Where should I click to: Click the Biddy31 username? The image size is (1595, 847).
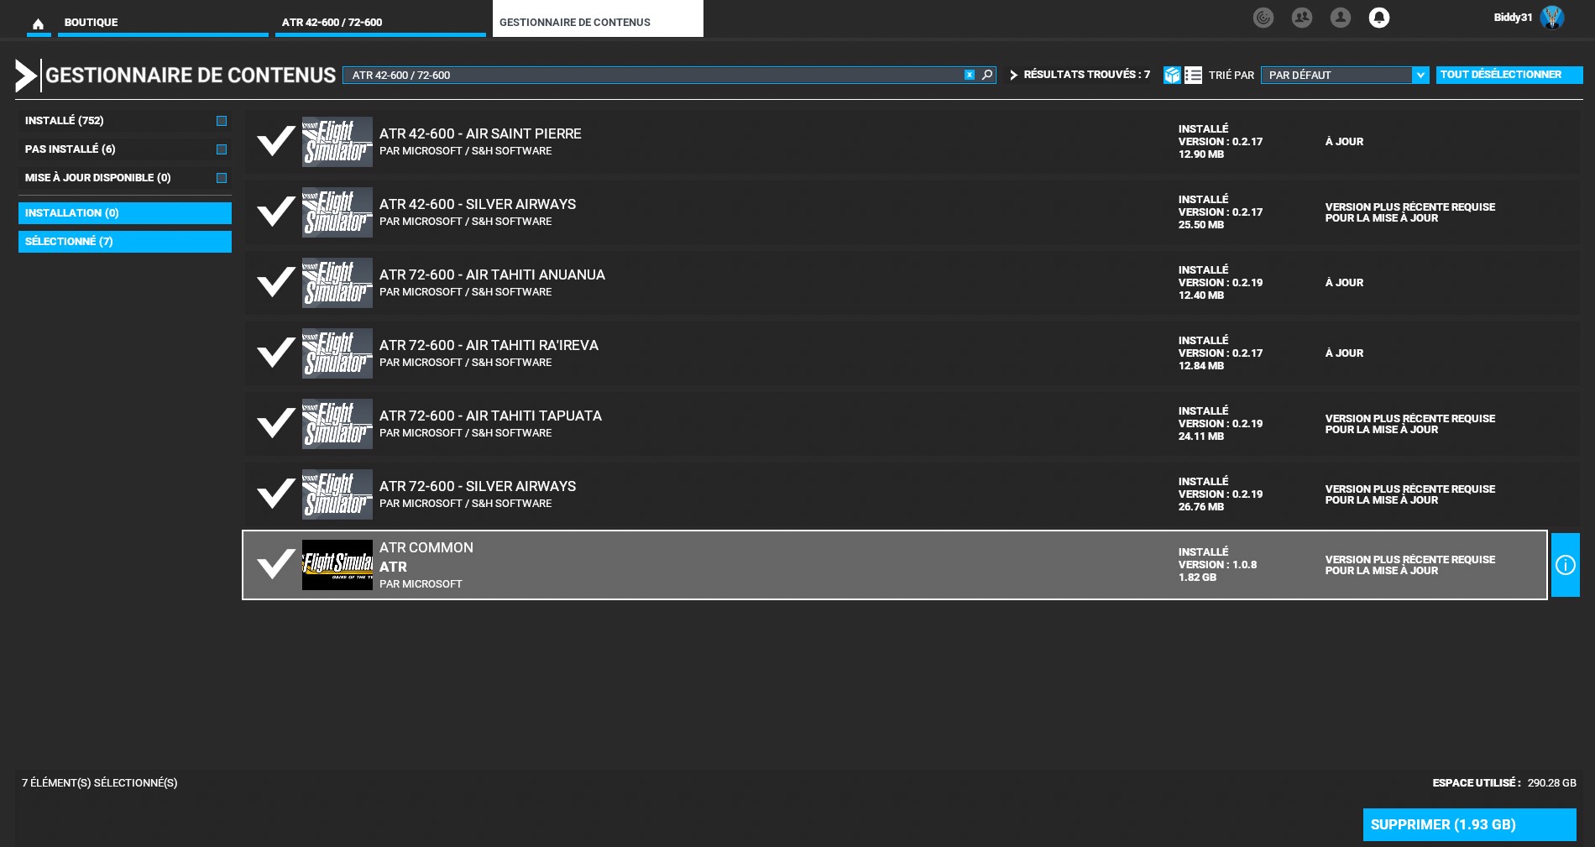1513,18
